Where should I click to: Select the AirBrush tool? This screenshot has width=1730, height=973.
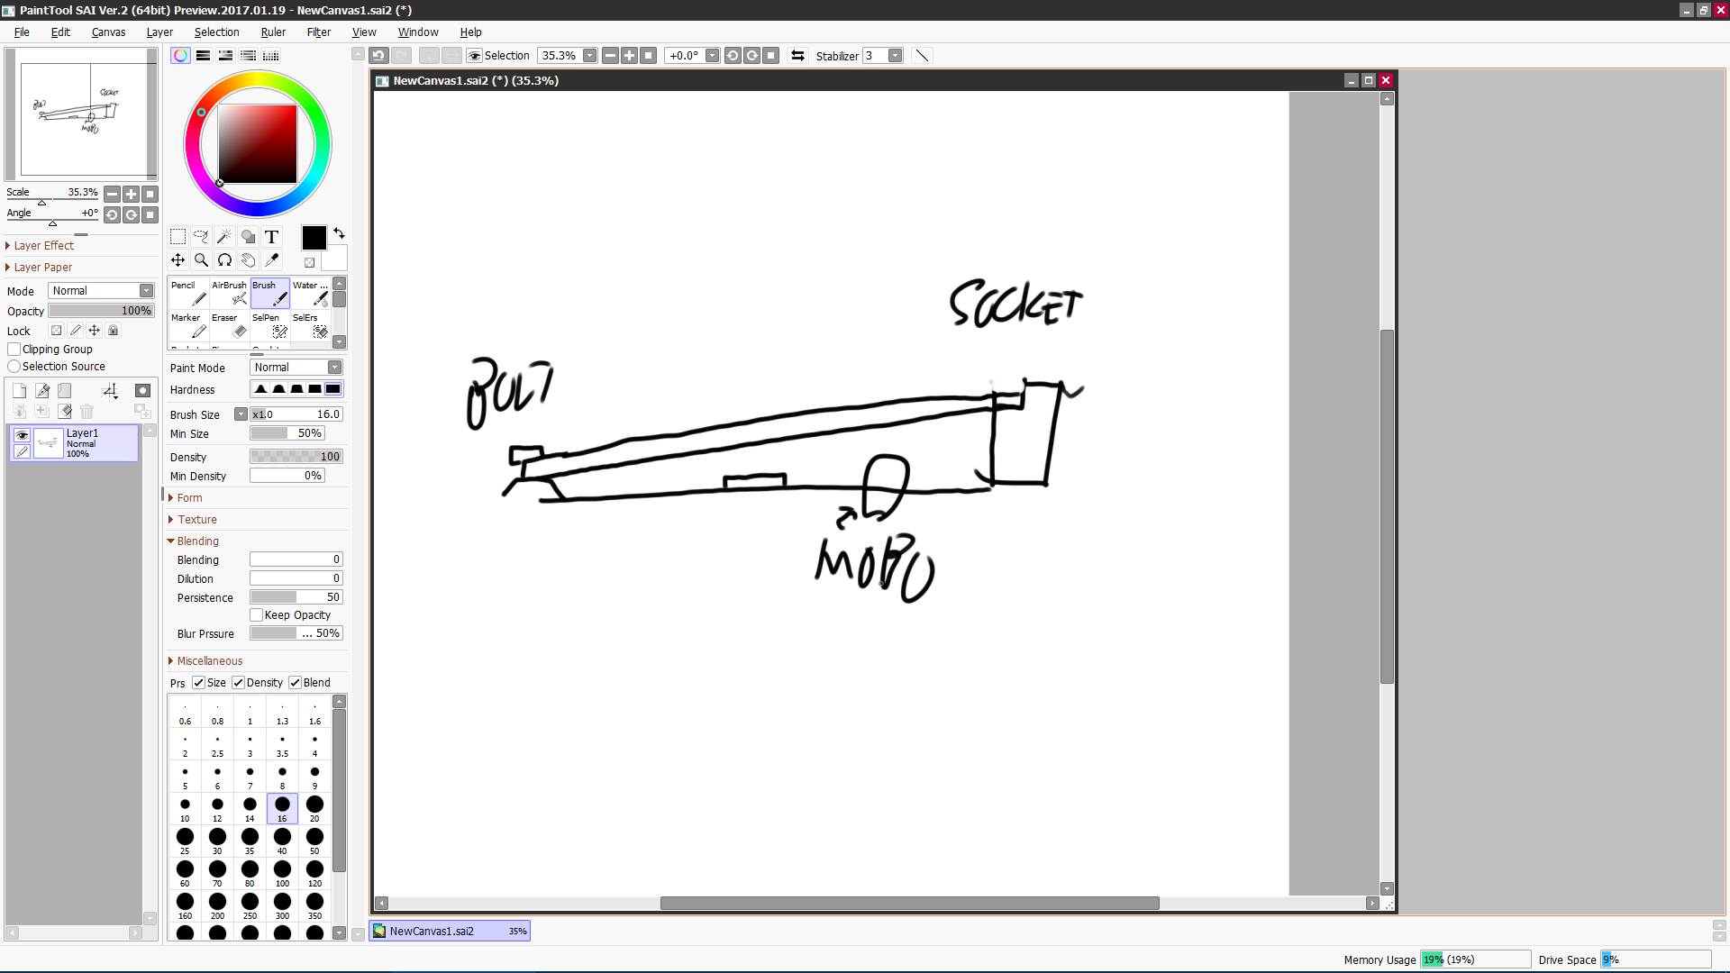[227, 292]
